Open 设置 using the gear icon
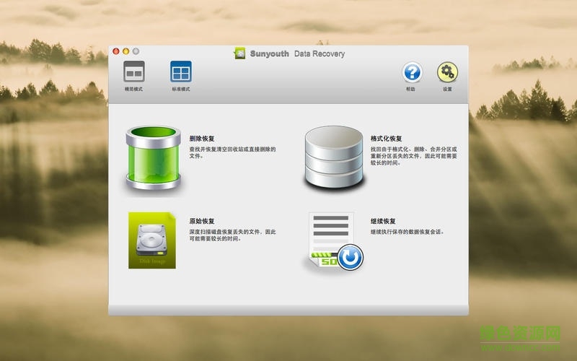 click(447, 72)
